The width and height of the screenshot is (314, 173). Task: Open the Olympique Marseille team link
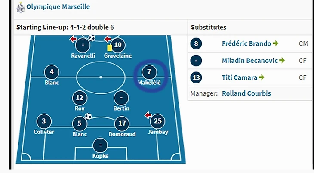point(58,7)
